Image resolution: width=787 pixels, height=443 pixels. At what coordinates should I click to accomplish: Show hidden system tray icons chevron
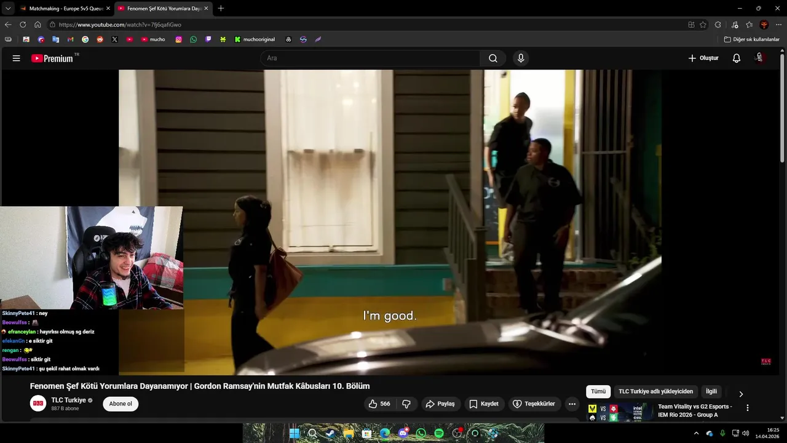point(696,433)
